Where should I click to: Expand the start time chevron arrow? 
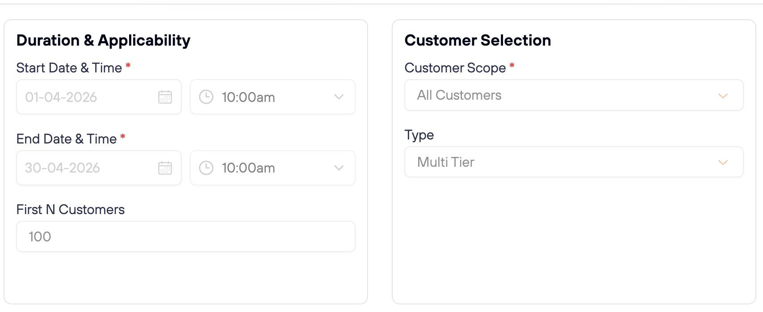tap(339, 97)
